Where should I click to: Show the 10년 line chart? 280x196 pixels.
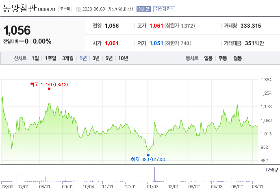[123, 58]
